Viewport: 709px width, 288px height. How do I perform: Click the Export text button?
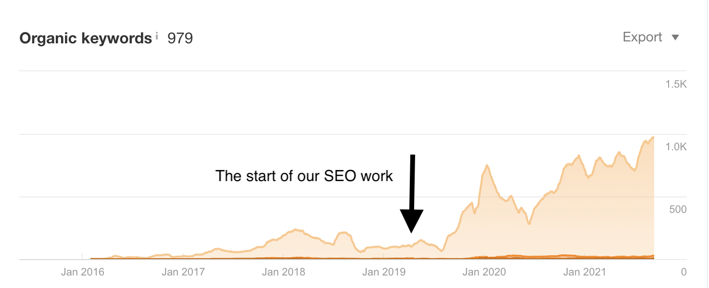pyautogui.click(x=643, y=37)
